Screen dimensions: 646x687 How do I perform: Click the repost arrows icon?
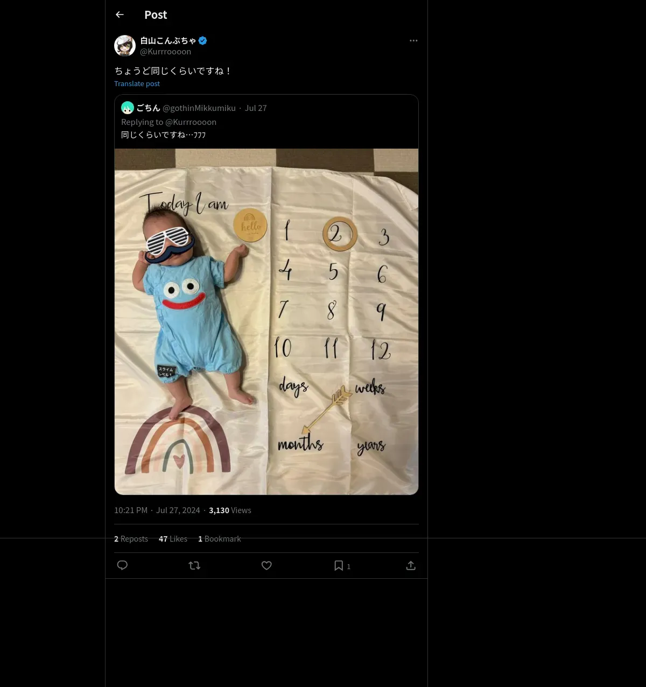point(194,565)
